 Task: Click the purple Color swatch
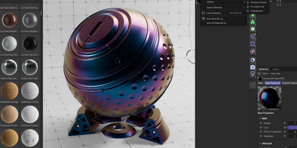(x=292, y=127)
